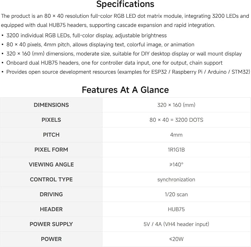Click the 1R1G1B value cell
Viewport: 251px width, 247px height.
176,150
